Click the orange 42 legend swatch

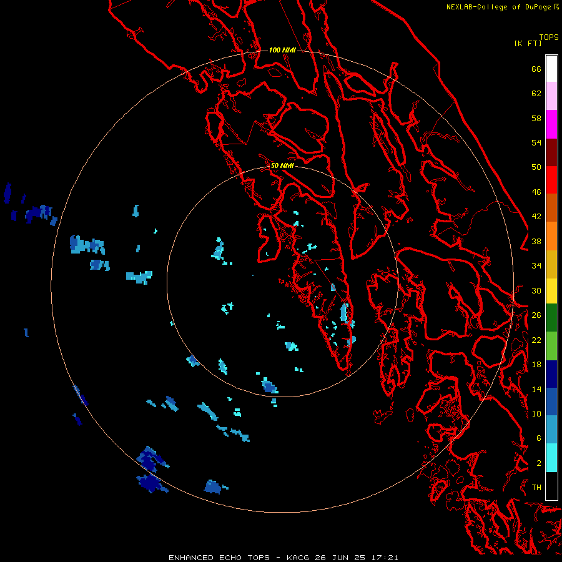551,236
